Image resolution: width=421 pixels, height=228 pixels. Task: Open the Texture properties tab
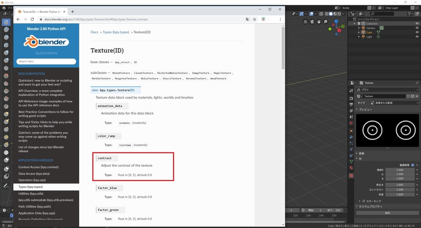(x=351, y=175)
